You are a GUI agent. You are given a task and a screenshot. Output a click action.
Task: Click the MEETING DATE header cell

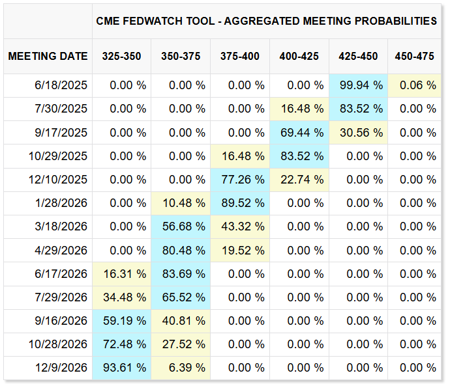[48, 56]
